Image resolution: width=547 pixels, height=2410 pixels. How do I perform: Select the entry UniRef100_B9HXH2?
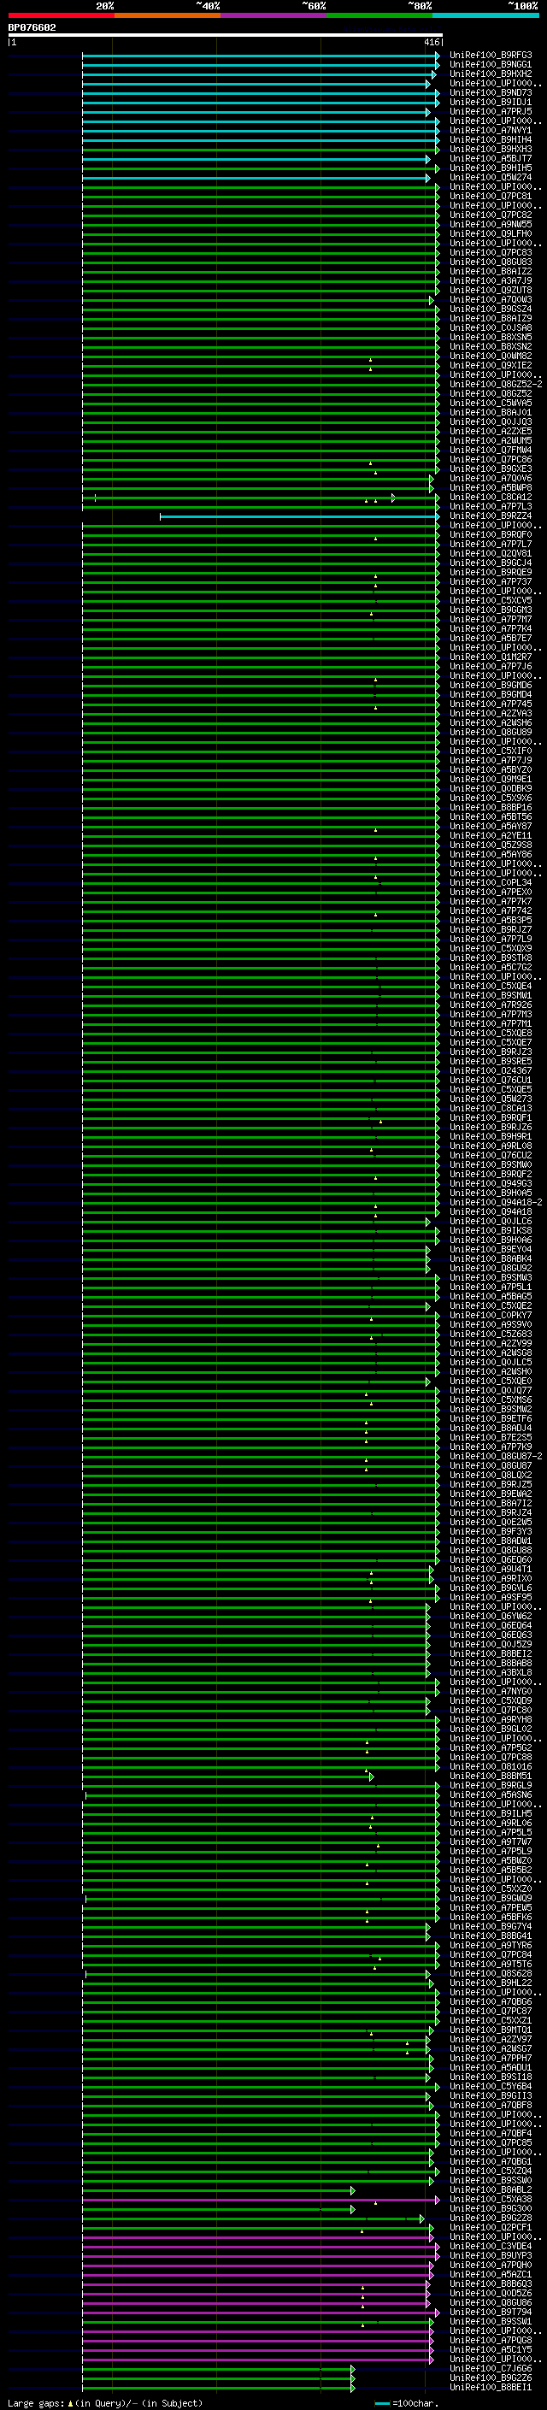tap(490, 74)
